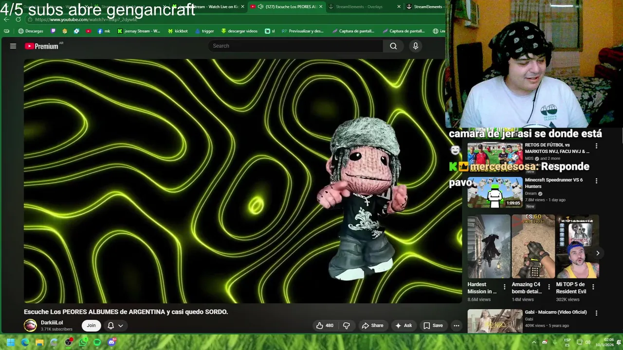623x350 pixels.
Task: Join DarkiiiLol channel membership
Action: pyautogui.click(x=91, y=326)
